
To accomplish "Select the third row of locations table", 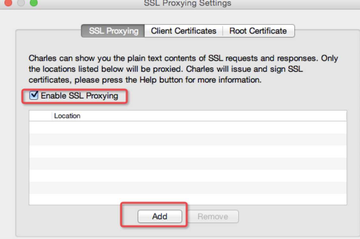I will 188,151.
